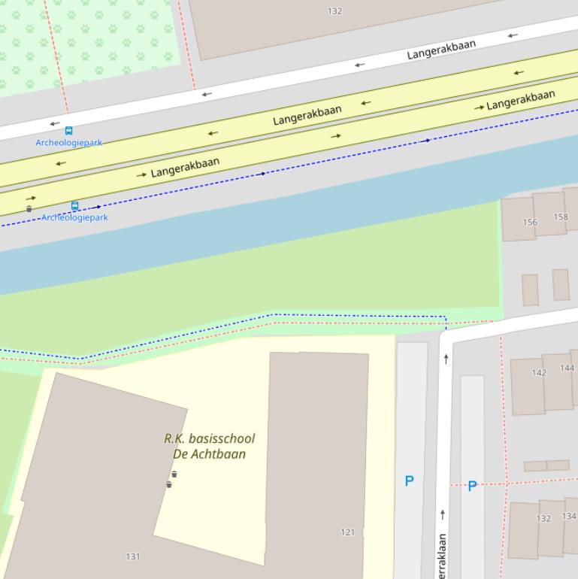
Task: Click the one-way arrow on the street by the parking
Action: click(446, 359)
